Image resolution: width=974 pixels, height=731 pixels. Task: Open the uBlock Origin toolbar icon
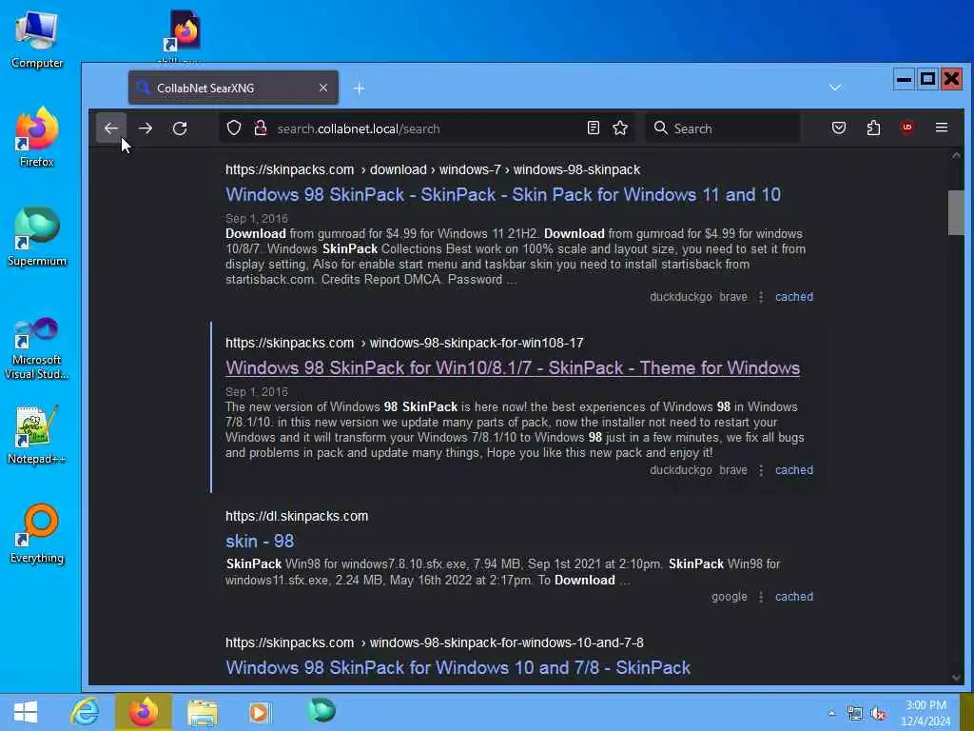click(906, 128)
